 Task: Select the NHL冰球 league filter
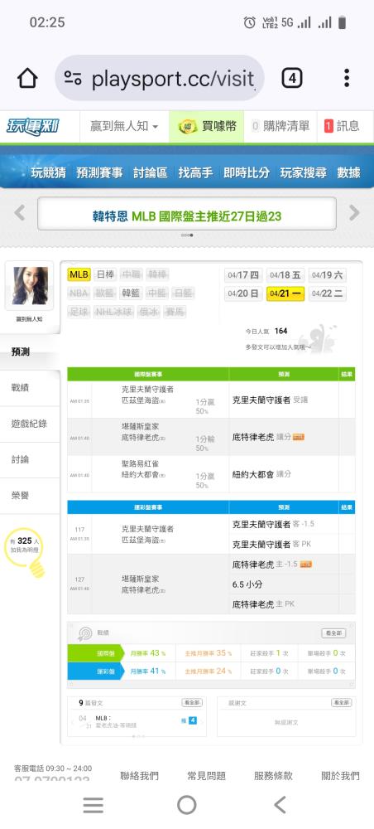114,312
